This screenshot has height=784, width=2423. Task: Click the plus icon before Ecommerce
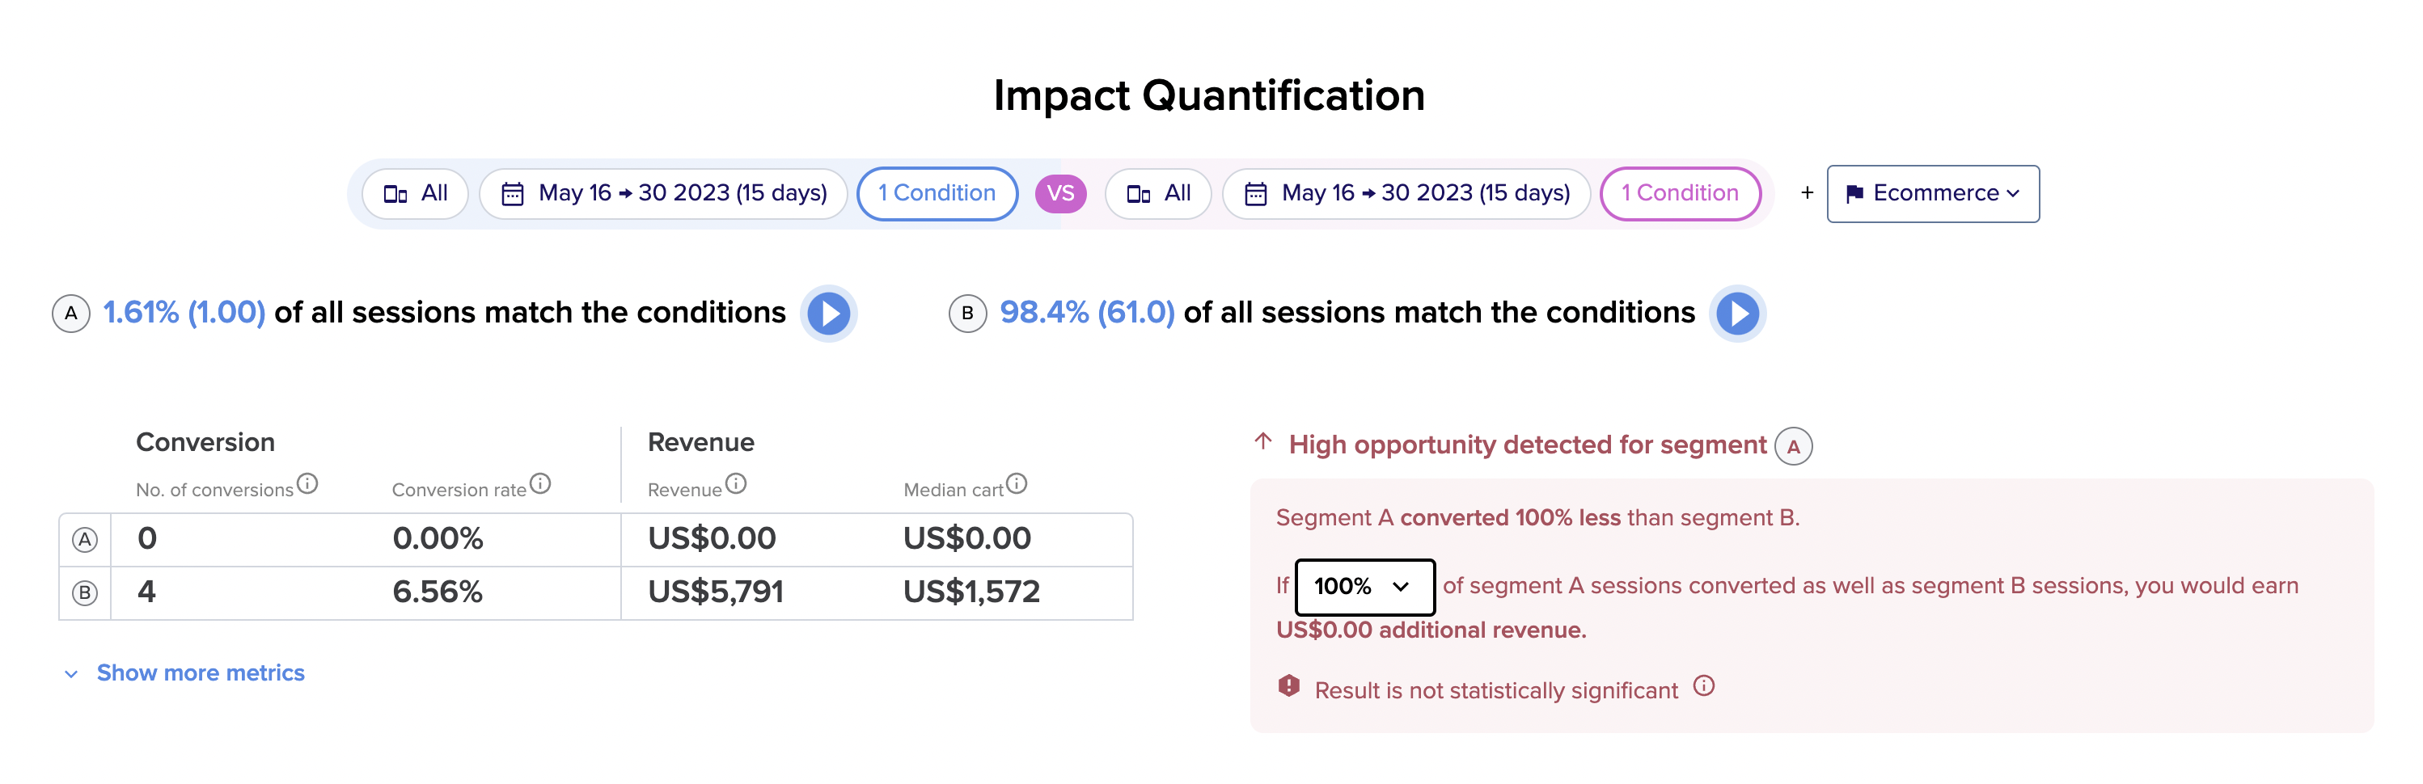pos(1807,192)
